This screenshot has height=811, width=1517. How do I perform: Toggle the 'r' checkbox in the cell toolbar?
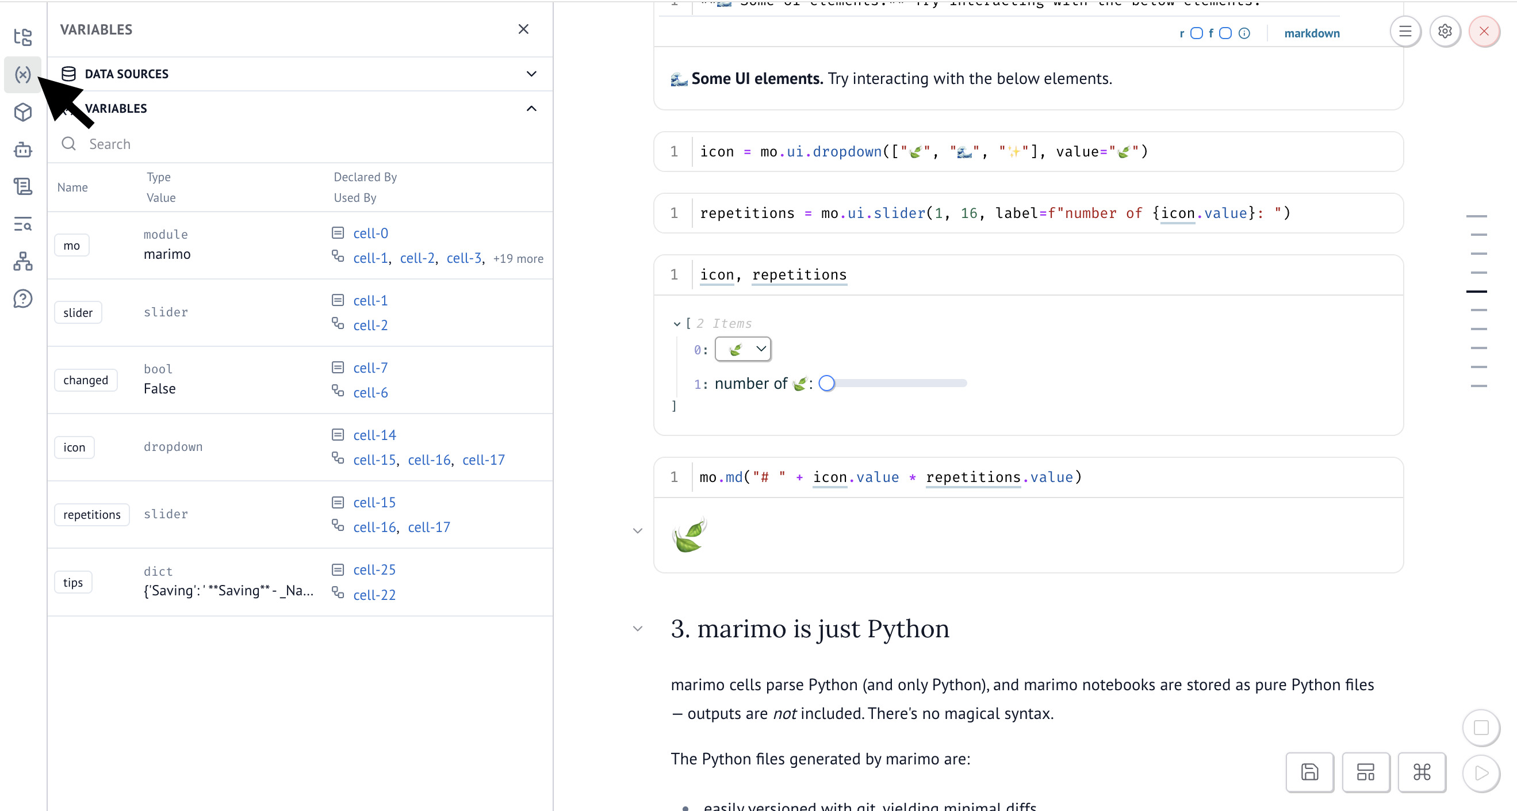coord(1196,33)
